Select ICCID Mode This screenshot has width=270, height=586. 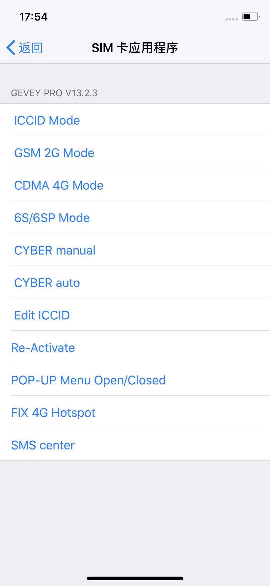(47, 120)
